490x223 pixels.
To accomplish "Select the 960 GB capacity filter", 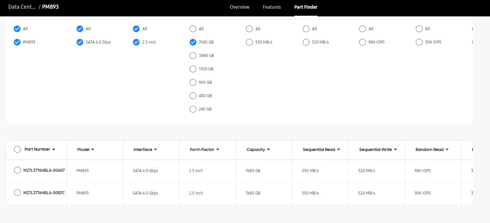I will tap(193, 82).
